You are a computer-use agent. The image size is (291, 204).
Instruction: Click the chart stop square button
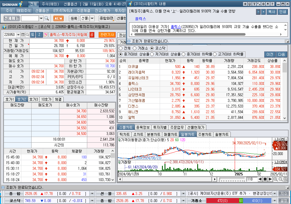[265, 179]
